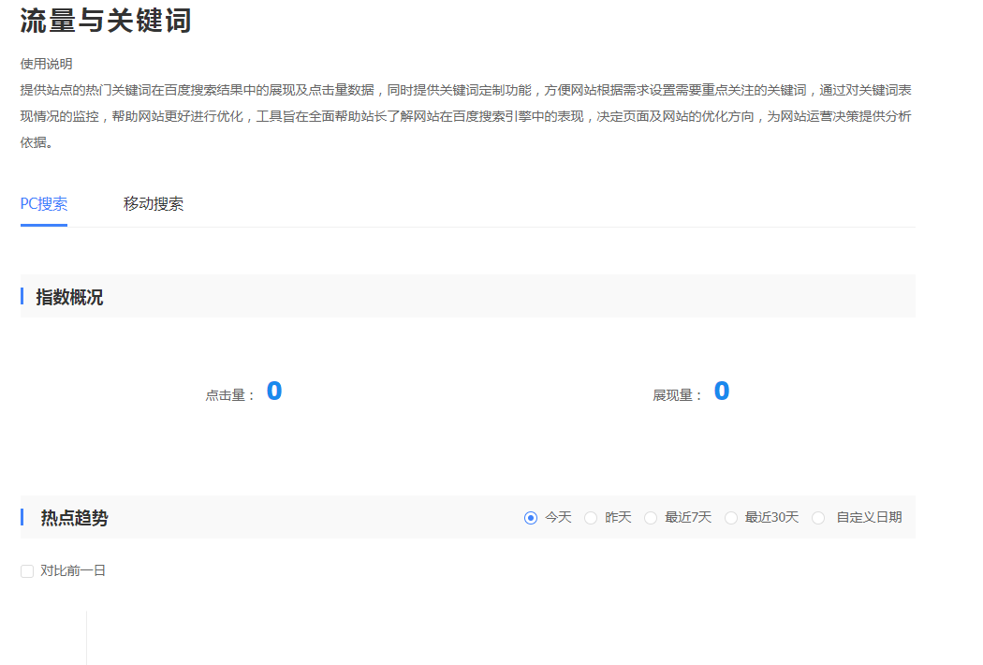Switch to the PC搜索 tab

(x=44, y=204)
